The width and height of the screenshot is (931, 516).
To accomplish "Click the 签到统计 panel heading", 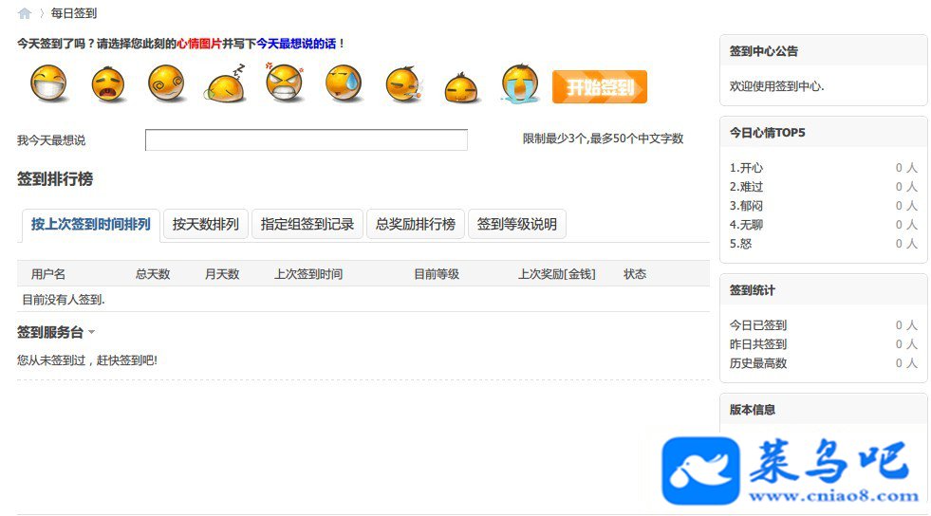I will [753, 290].
